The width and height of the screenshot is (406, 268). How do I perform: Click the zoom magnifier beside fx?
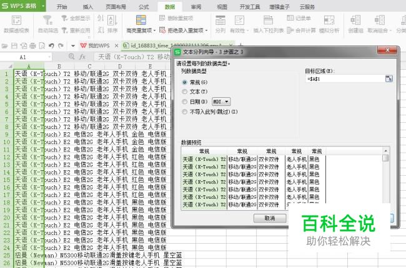pos(71,57)
